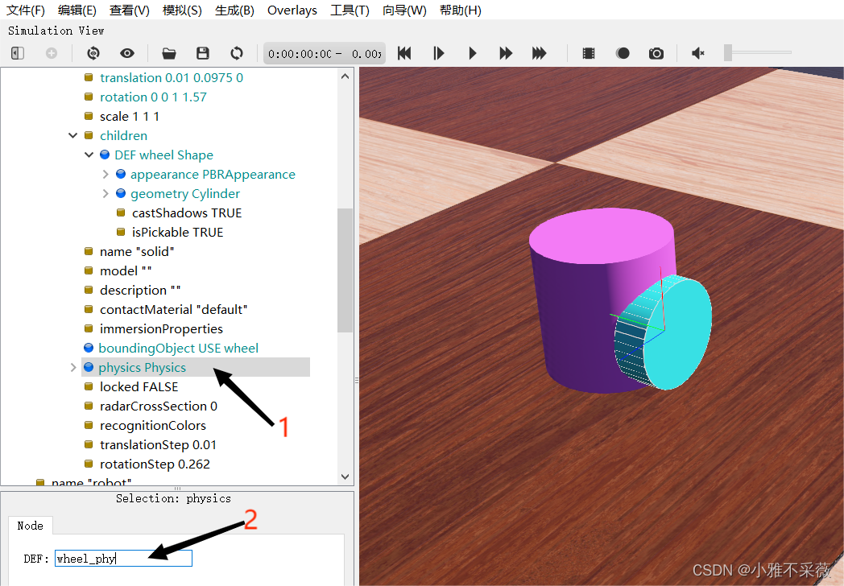Toggle the eye view options icon

point(127,53)
